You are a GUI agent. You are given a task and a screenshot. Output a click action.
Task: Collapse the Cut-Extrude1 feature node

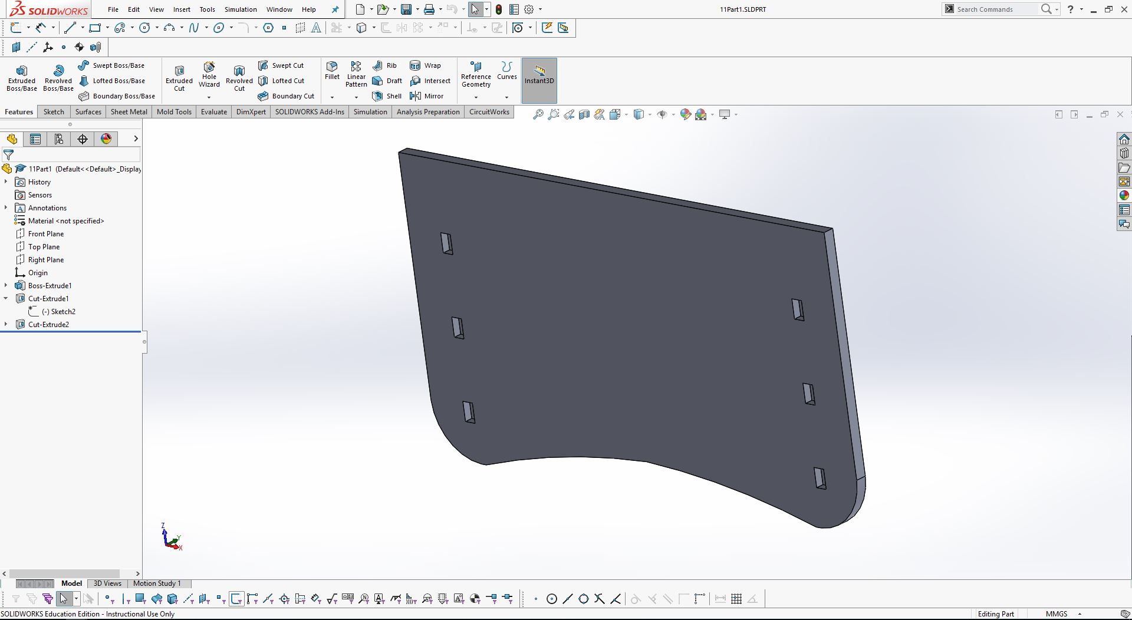(x=6, y=299)
